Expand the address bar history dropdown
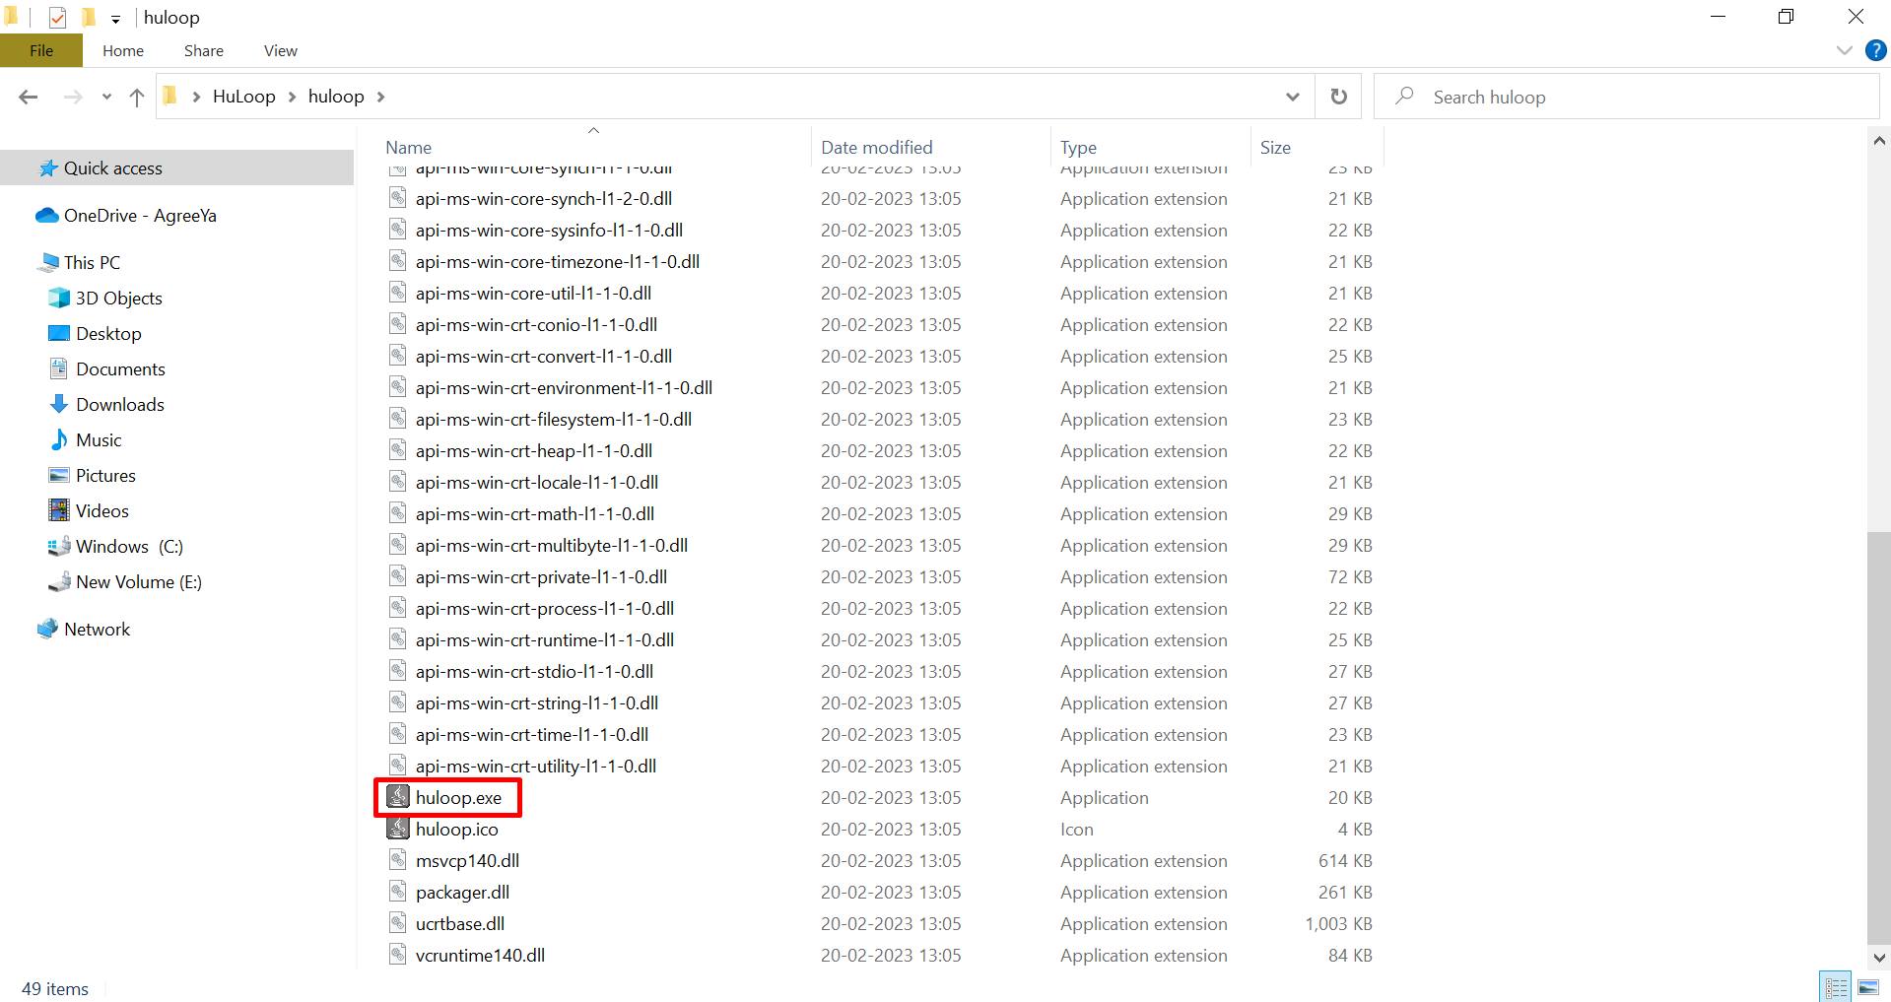Screen dimensions: 1891x1002 (1292, 97)
